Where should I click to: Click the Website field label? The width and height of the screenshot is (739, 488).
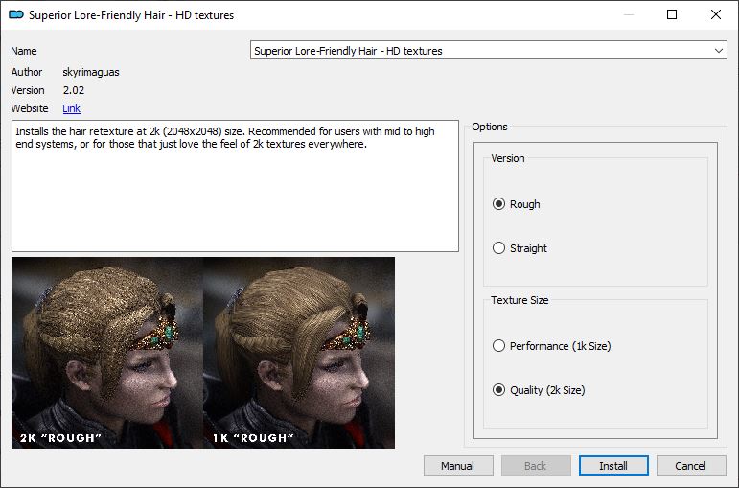tap(30, 108)
